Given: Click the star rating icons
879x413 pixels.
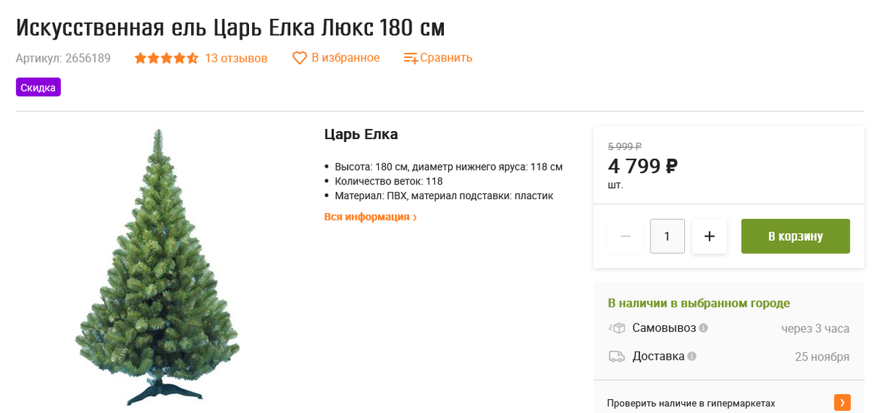Looking at the screenshot, I should (x=166, y=58).
